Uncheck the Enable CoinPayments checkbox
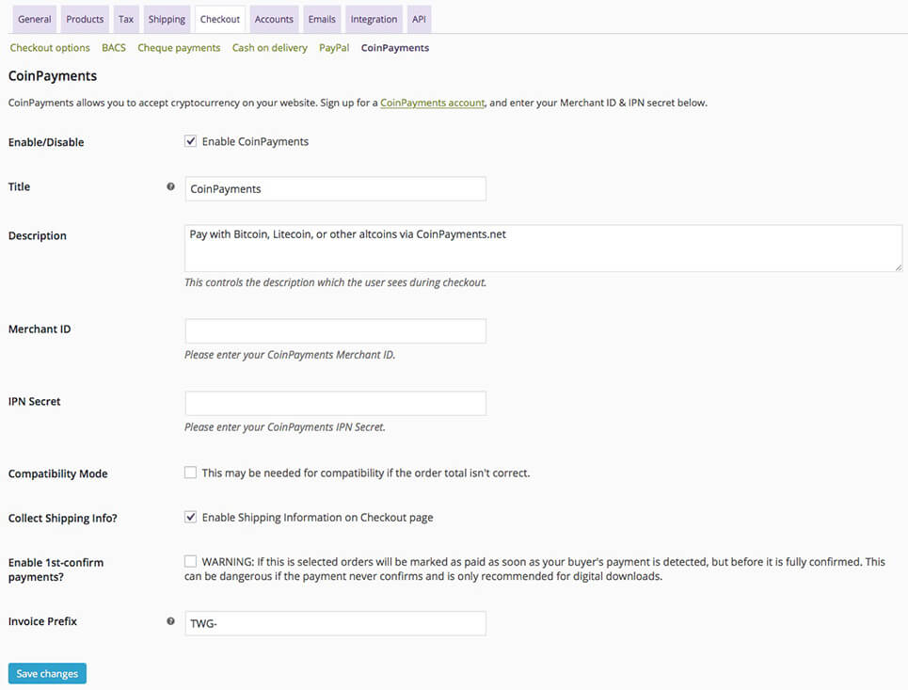Screen dimensions: 908x690 pos(191,141)
